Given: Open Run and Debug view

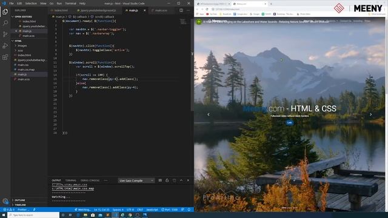Looking at the screenshot, I should point(5,46).
